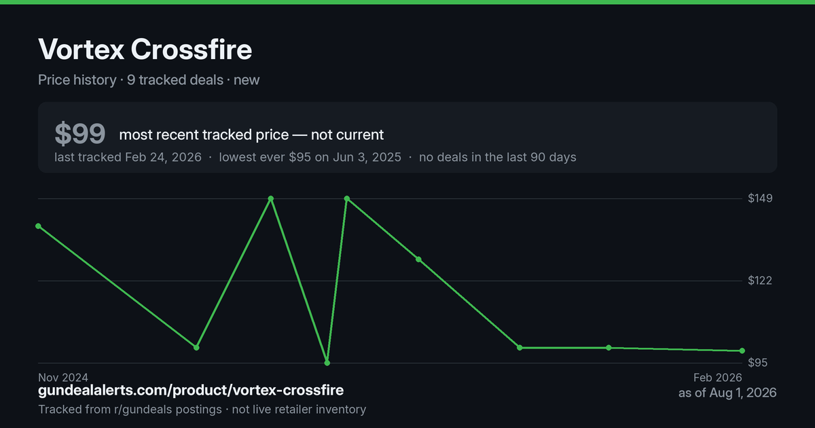Open the gundealalerts.com/product/vortex-crossfire link
815x428 pixels.
[191, 391]
